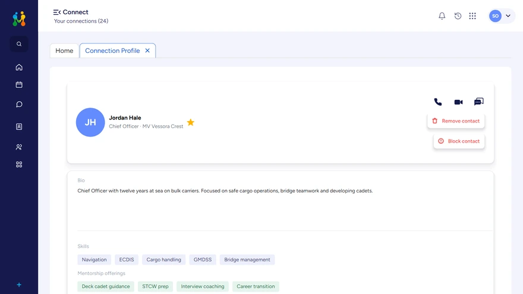Open the contact card icon in sidebar
Viewport: 523px width, 294px height.
(x=19, y=127)
